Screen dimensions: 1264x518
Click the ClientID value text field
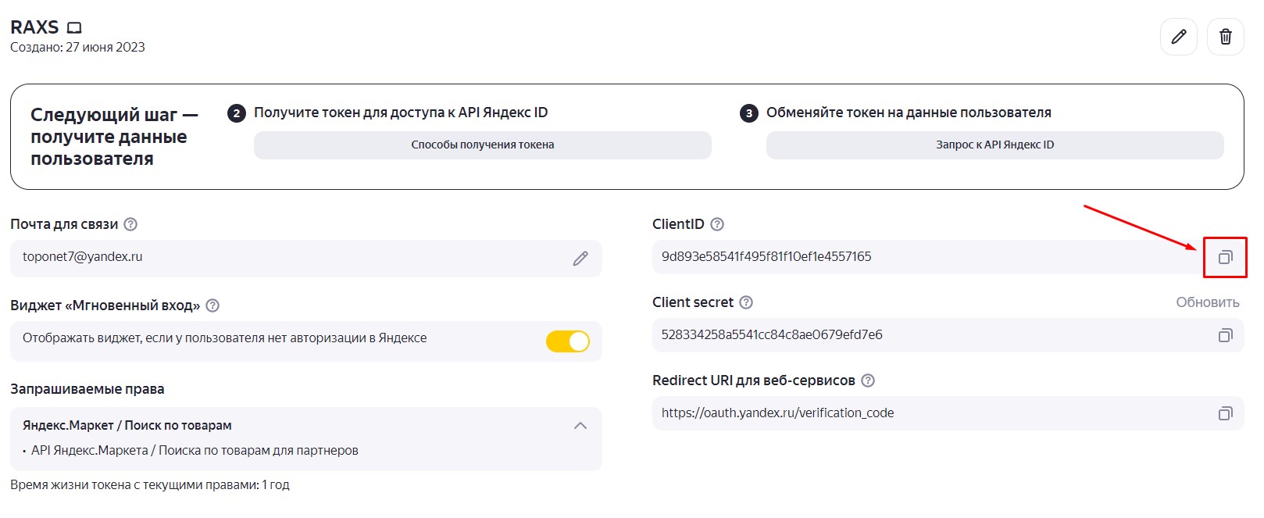(x=922, y=257)
